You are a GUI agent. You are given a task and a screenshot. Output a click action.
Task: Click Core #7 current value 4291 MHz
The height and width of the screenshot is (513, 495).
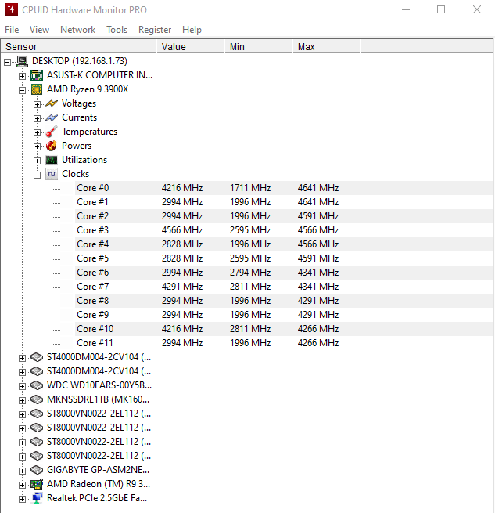[182, 287]
